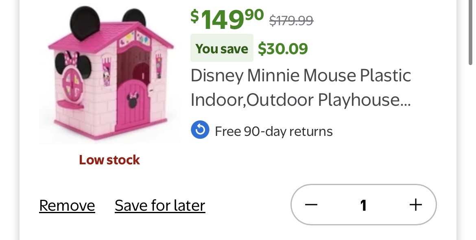Click the red Low stock label
The width and height of the screenshot is (476, 240).
[x=109, y=160]
